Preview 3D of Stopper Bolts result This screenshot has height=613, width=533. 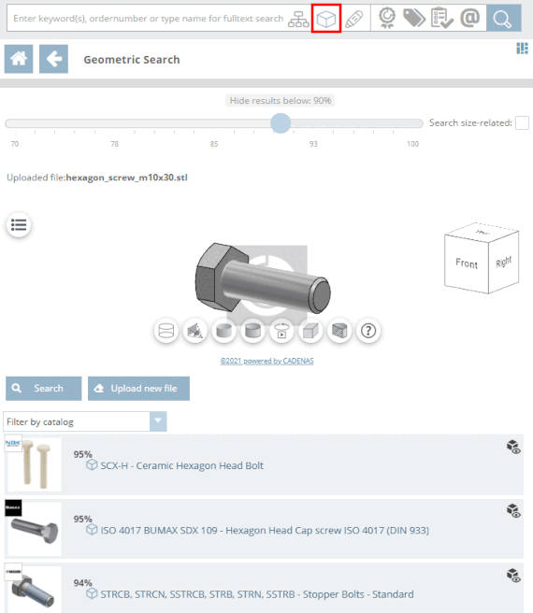click(x=513, y=575)
